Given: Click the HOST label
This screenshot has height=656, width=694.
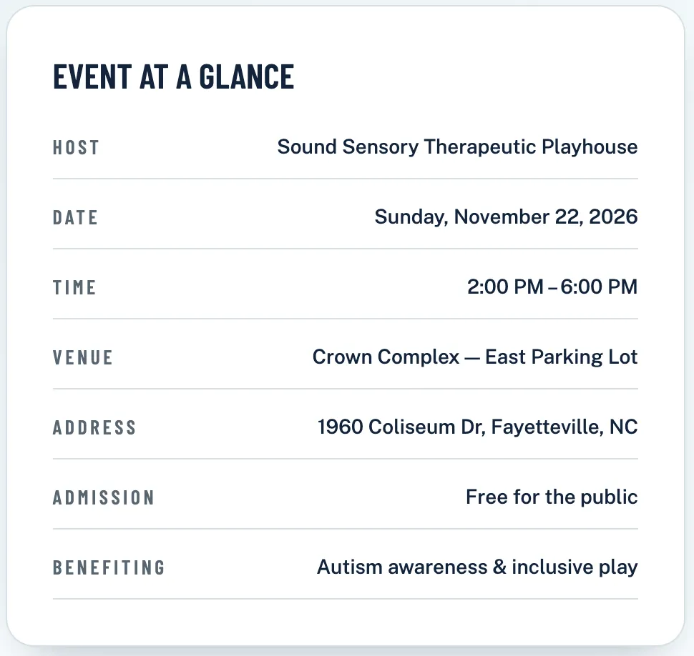Looking at the screenshot, I should pos(76,148).
